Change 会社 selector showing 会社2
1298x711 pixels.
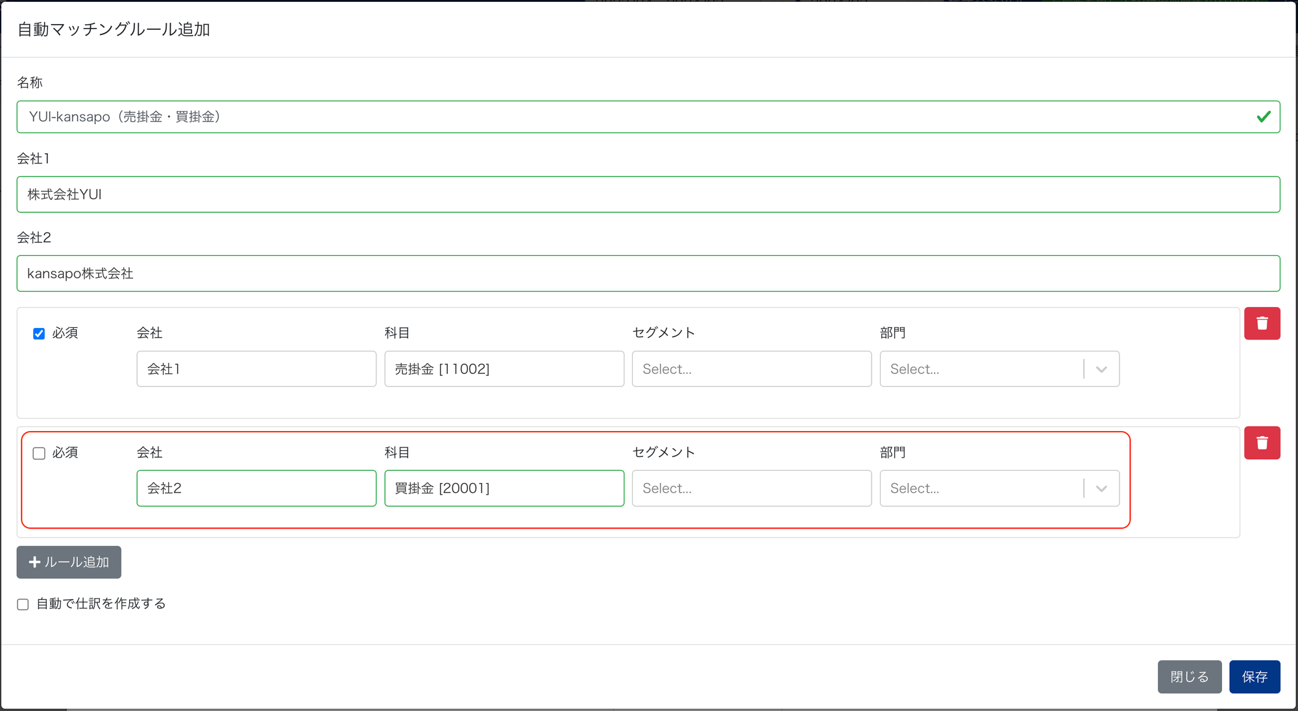pos(256,488)
